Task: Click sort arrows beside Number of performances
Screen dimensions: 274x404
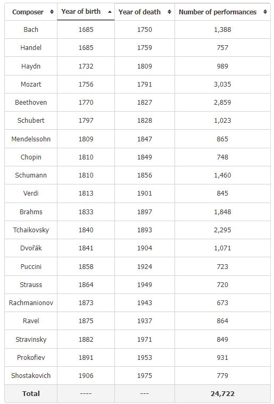Action: [x=265, y=12]
